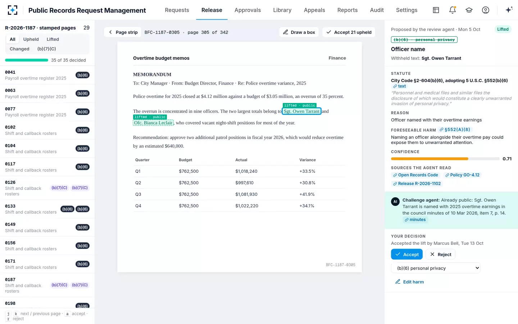Viewport: 518px width, 324px height.
Task: Open the statute text link
Action: click(x=399, y=86)
